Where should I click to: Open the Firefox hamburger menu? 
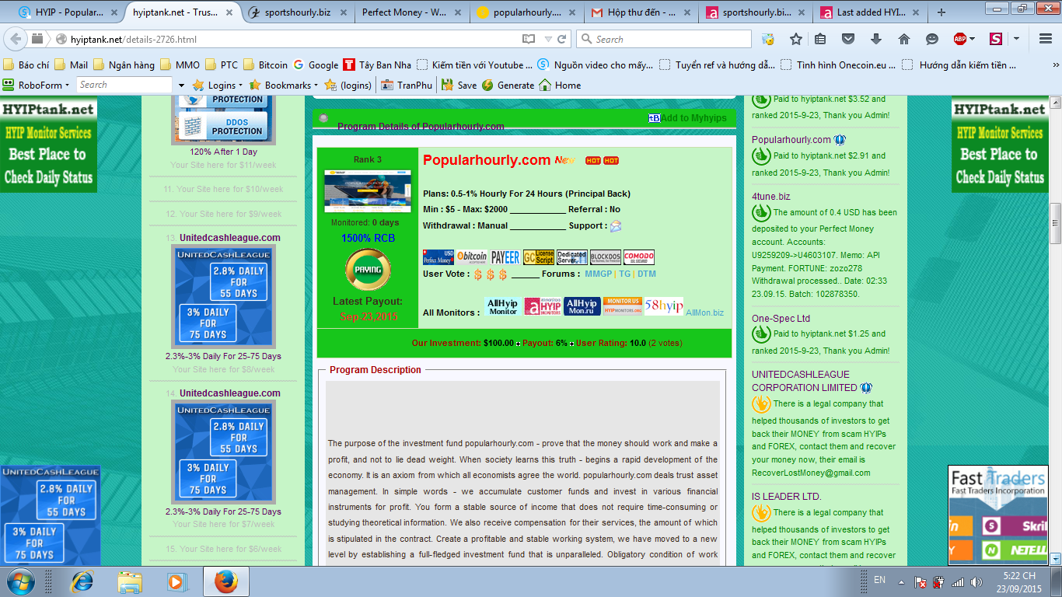tap(1044, 39)
